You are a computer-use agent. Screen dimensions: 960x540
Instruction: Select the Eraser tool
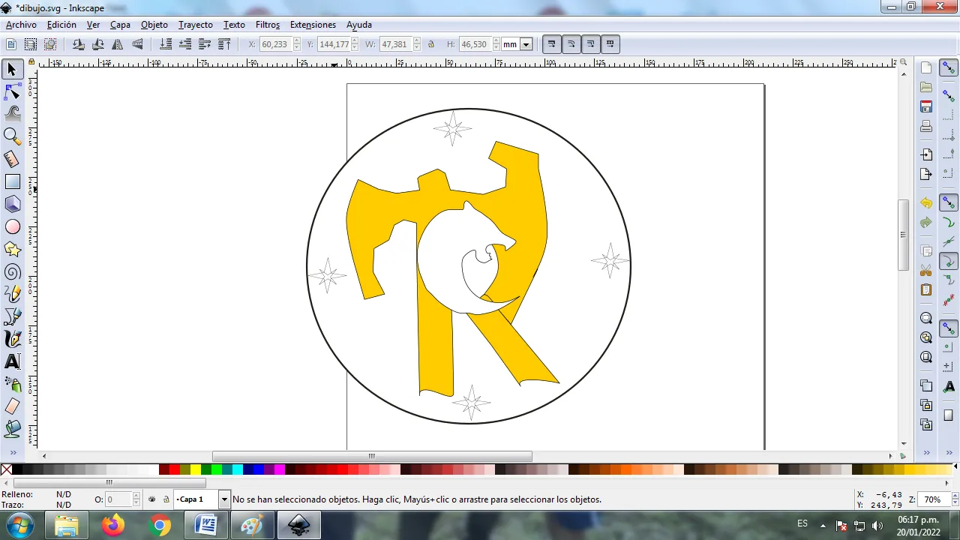click(x=12, y=406)
